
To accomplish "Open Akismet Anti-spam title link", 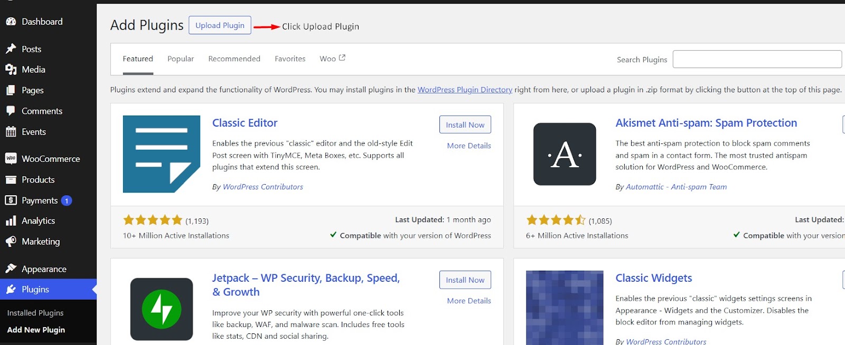I will point(706,123).
